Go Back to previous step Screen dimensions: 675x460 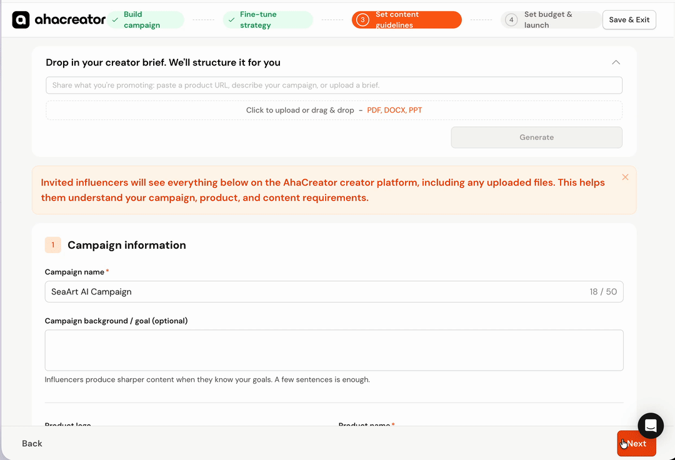point(32,444)
